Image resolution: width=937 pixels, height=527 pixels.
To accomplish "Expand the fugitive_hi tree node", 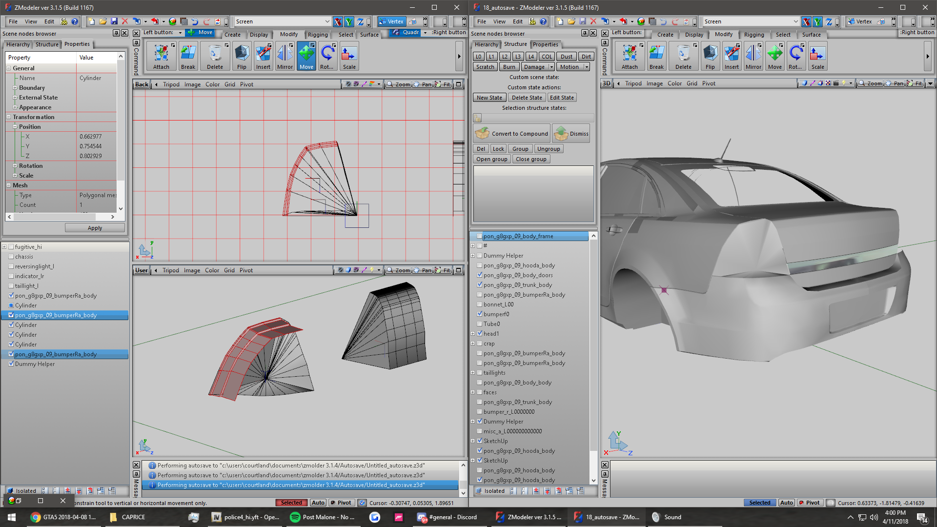I will tap(4, 247).
